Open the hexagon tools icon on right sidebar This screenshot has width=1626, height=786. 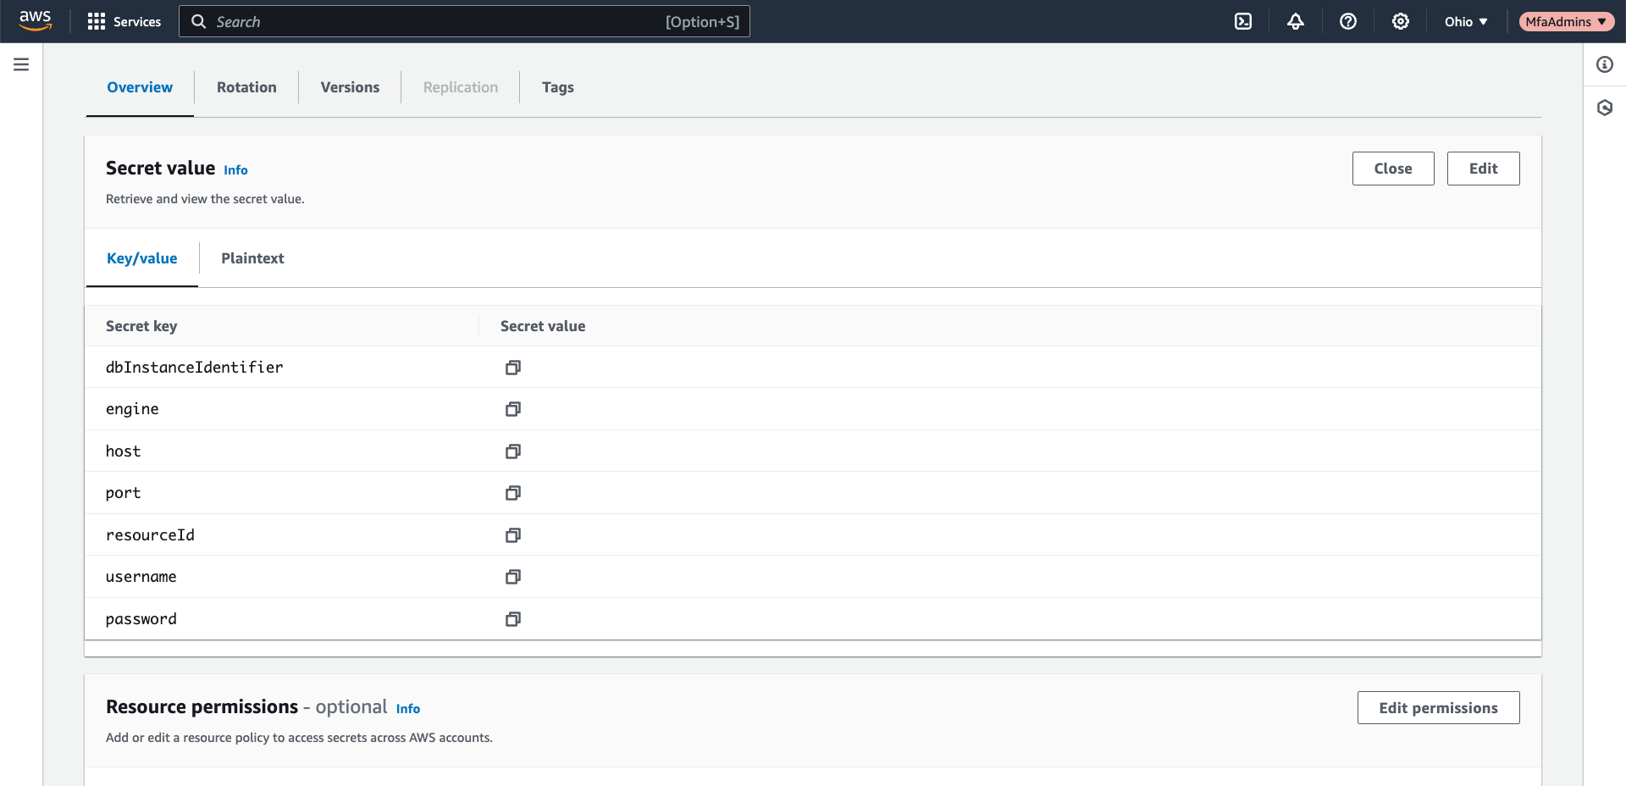(1605, 108)
